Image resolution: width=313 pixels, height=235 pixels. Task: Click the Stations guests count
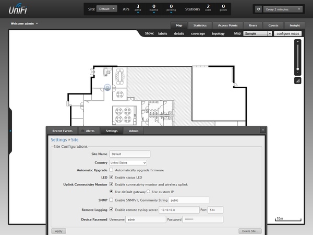(223, 8)
